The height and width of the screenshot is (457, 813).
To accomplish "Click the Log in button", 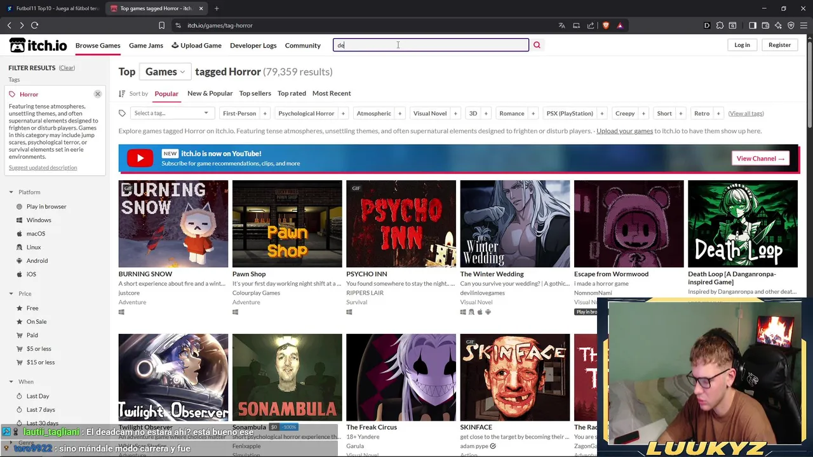I will pyautogui.click(x=742, y=45).
